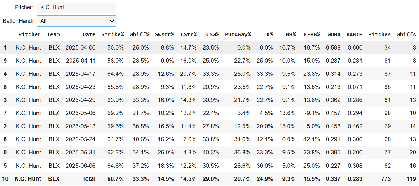The width and height of the screenshot is (419, 186).
Task: Click the 2025-05-31 date cell
Action: point(81,152)
